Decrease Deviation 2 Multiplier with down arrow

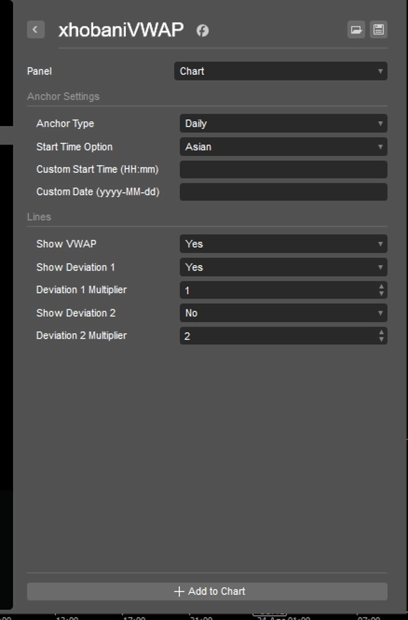coord(381,339)
